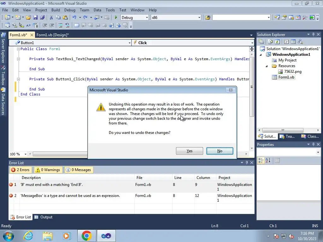Select the 'MessageBox' is a type error row
This screenshot has width=323, height=242.
point(132,198)
